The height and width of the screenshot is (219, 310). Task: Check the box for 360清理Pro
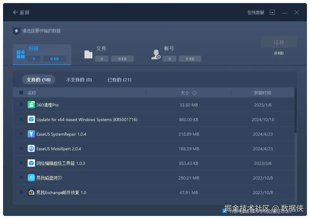point(21,105)
